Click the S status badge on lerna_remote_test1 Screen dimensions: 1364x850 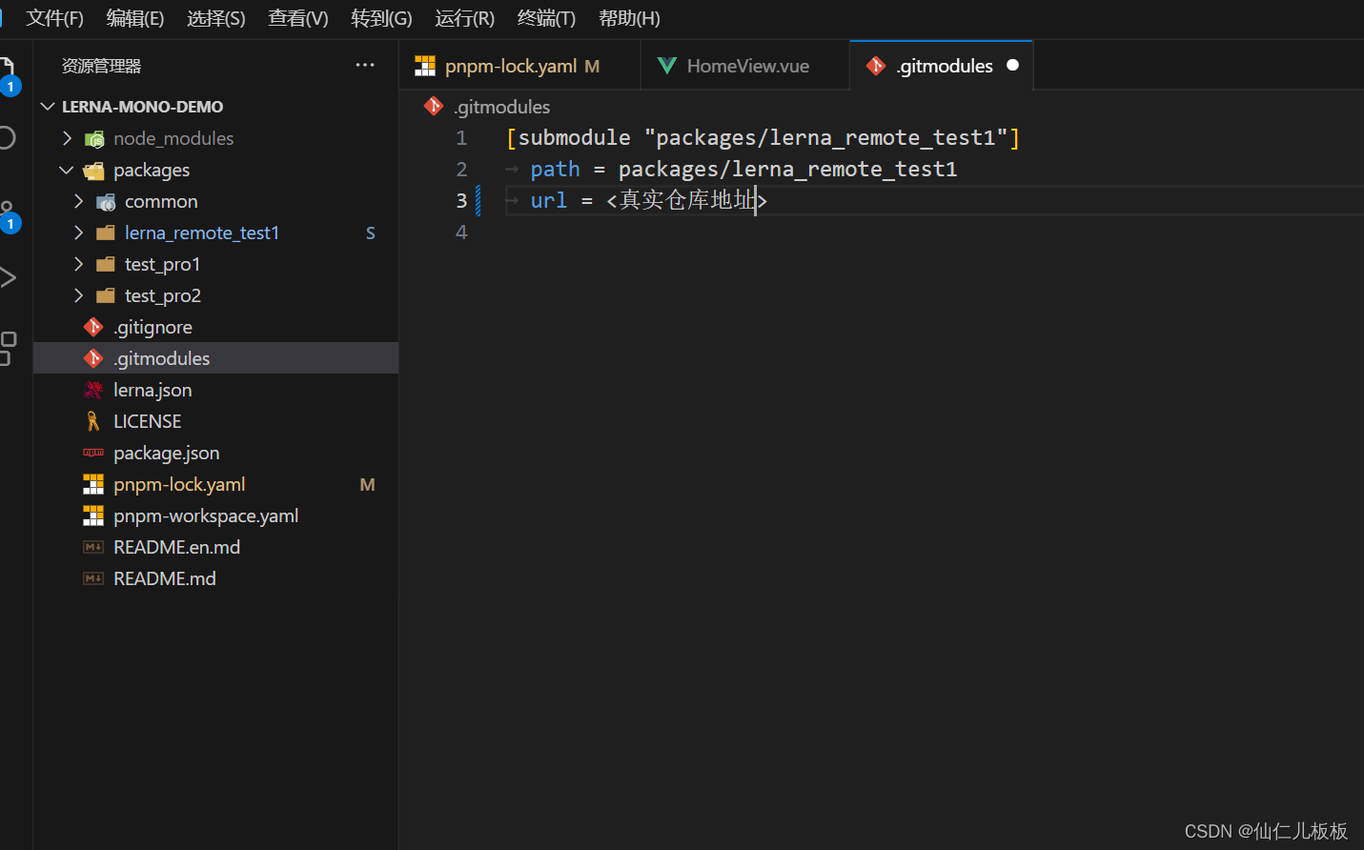pos(371,233)
